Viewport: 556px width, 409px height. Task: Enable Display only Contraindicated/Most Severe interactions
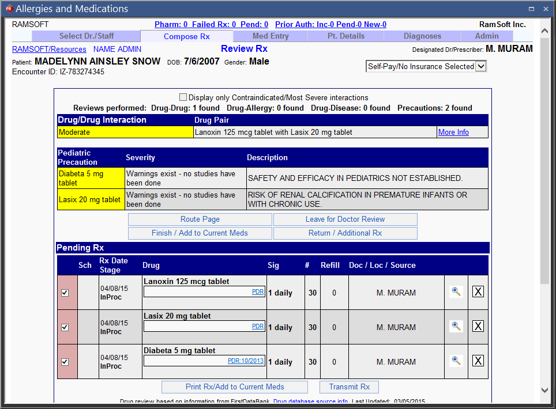[x=183, y=97]
